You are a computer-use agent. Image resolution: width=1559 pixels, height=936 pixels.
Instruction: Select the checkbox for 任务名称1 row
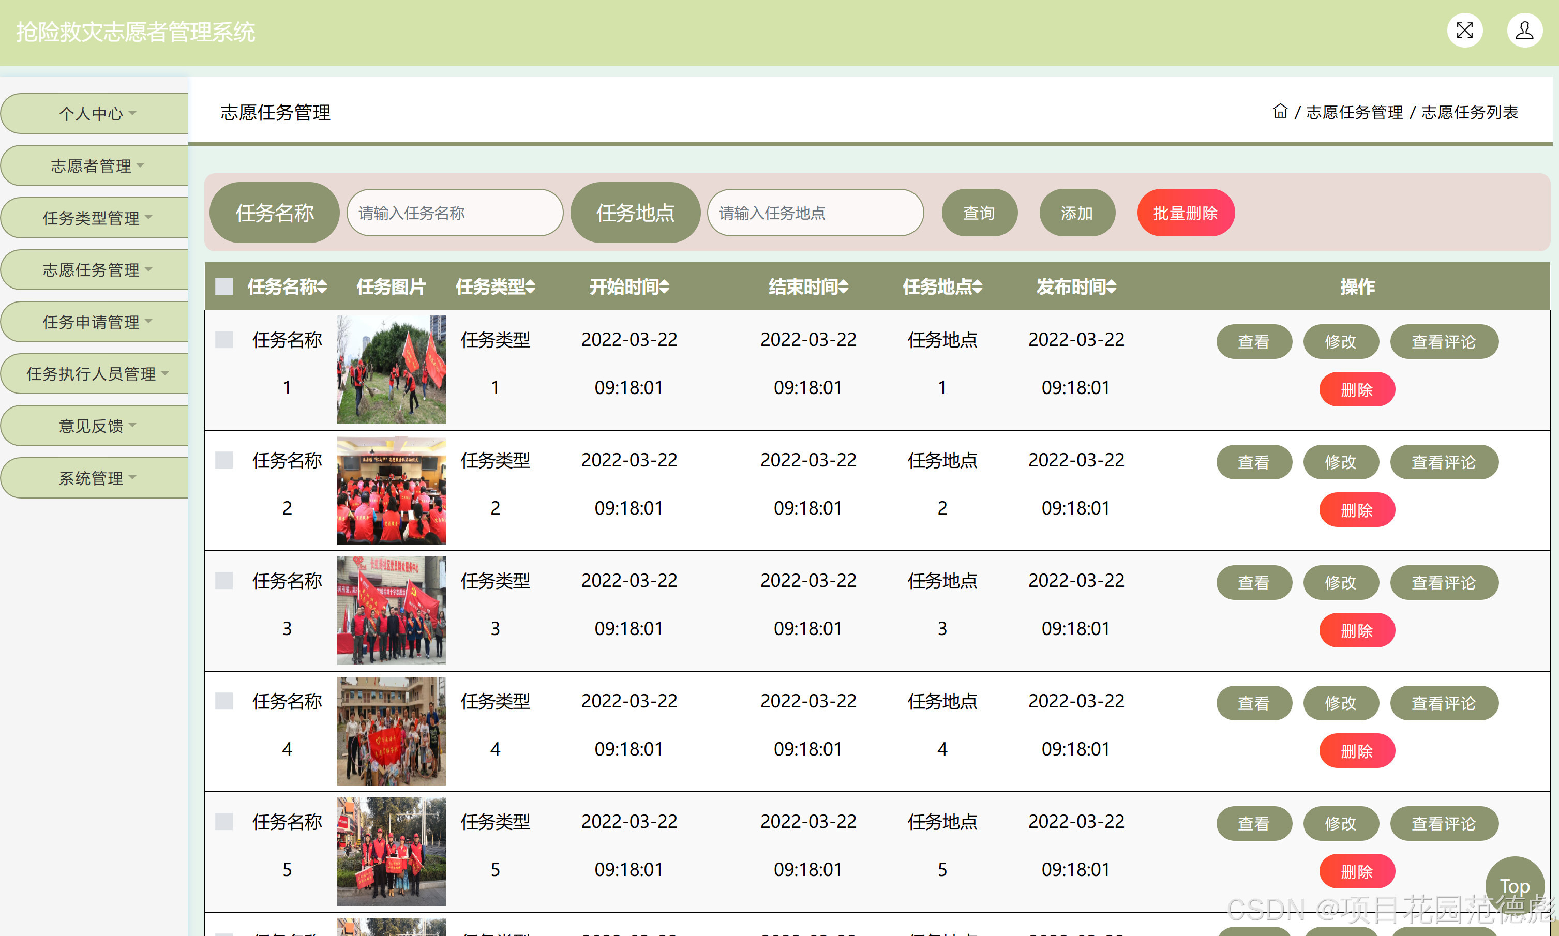pyautogui.click(x=224, y=340)
